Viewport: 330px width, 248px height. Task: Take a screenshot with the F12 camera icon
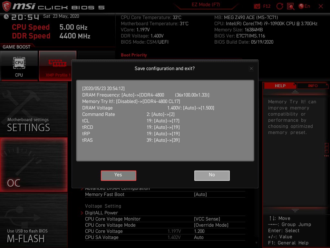coord(257,6)
